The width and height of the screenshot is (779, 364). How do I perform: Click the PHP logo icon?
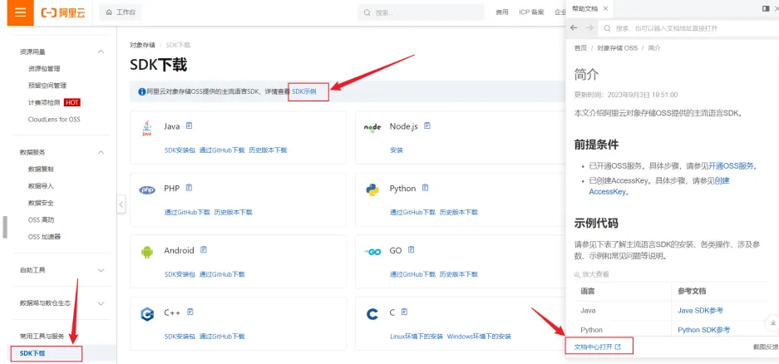click(x=147, y=189)
